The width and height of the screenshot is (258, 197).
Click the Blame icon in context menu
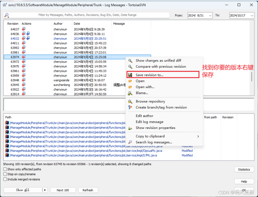(x=130, y=93)
